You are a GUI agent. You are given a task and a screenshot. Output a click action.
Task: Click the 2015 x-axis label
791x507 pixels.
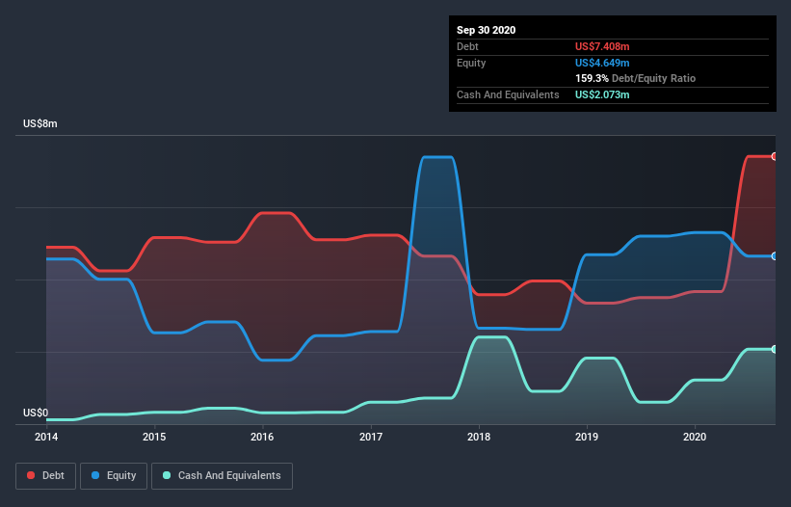154,437
